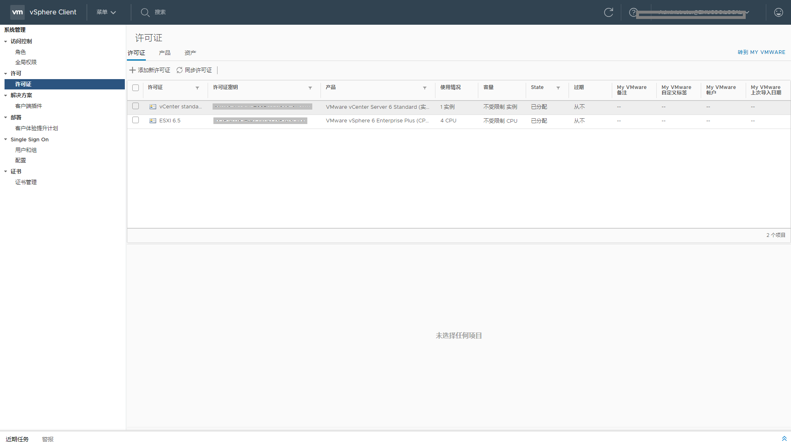This screenshot has height=445, width=791.
Task: Expand recent tasks panel with double chevron
Action: click(784, 439)
